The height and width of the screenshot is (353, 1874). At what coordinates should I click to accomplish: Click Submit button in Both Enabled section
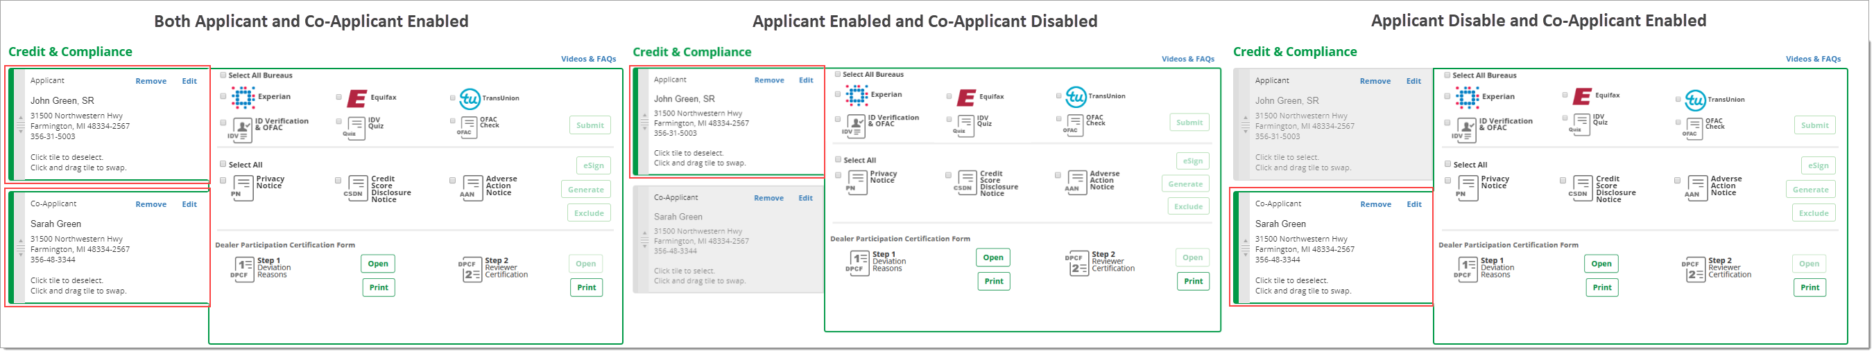click(590, 126)
